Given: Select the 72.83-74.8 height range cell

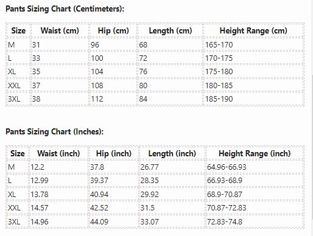Looking at the screenshot, I should (255, 221).
